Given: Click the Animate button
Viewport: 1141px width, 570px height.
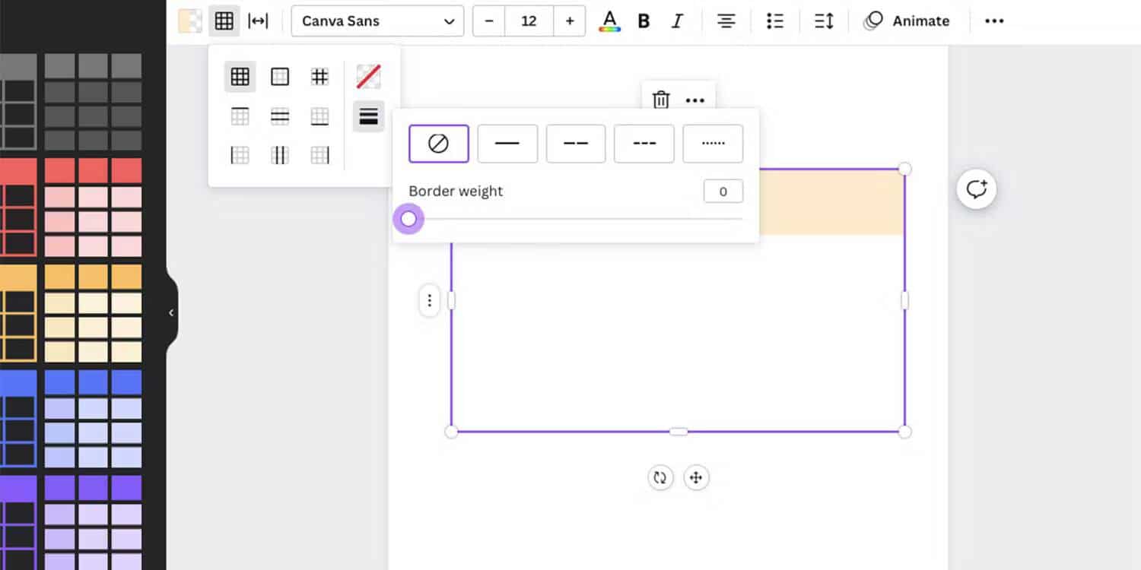Looking at the screenshot, I should click(x=907, y=21).
